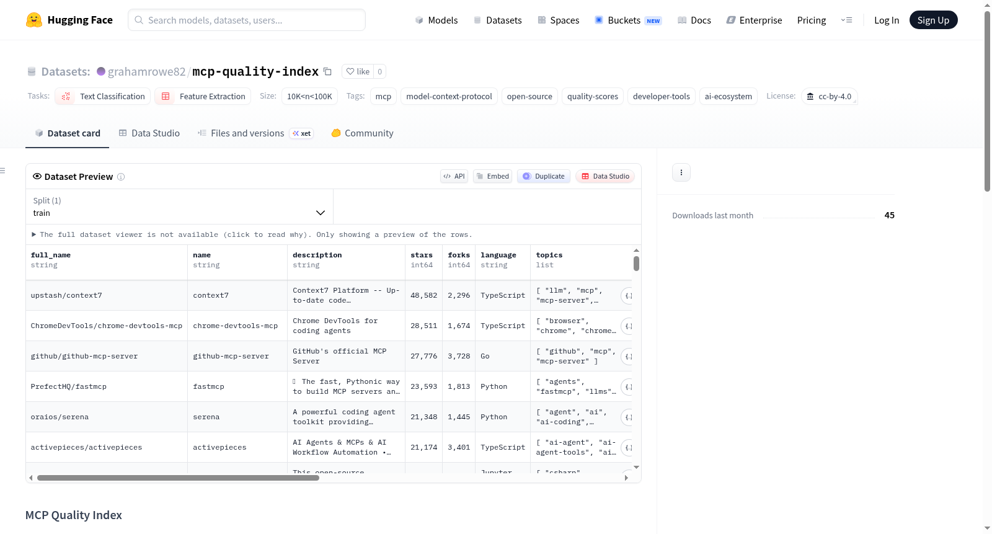Click the Feature Extraction task icon

click(x=166, y=96)
